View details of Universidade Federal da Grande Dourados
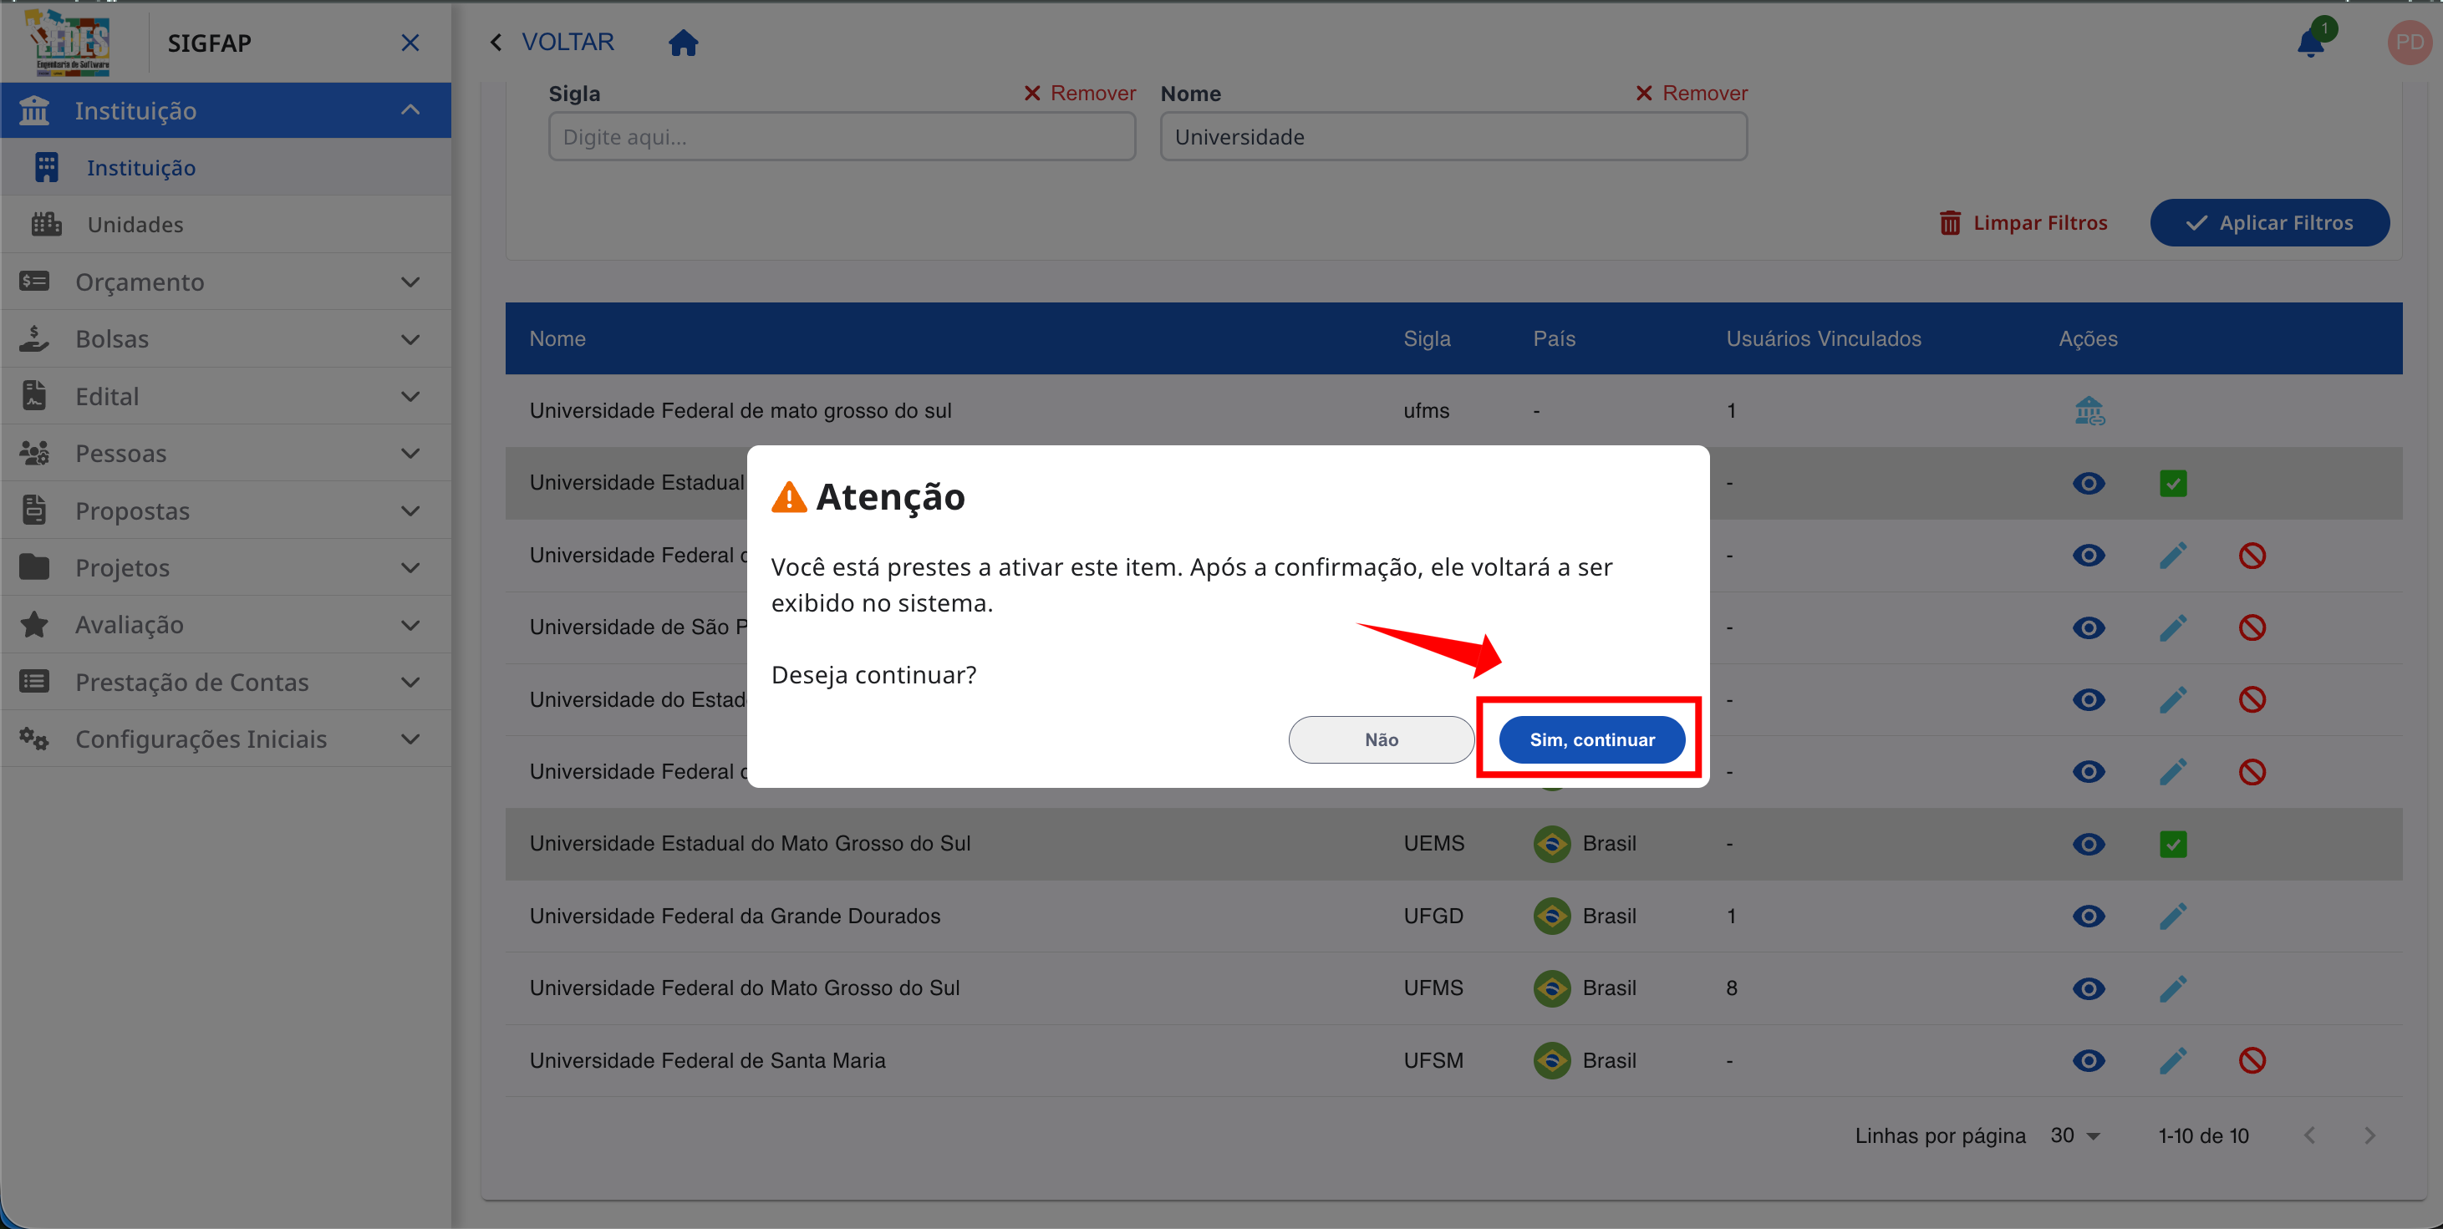This screenshot has height=1229, width=2443. tap(2089, 916)
